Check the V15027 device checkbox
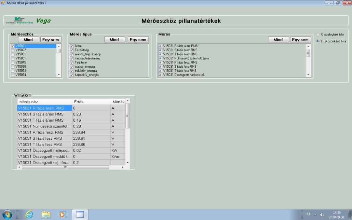The height and width of the screenshot is (220, 352). (13, 50)
